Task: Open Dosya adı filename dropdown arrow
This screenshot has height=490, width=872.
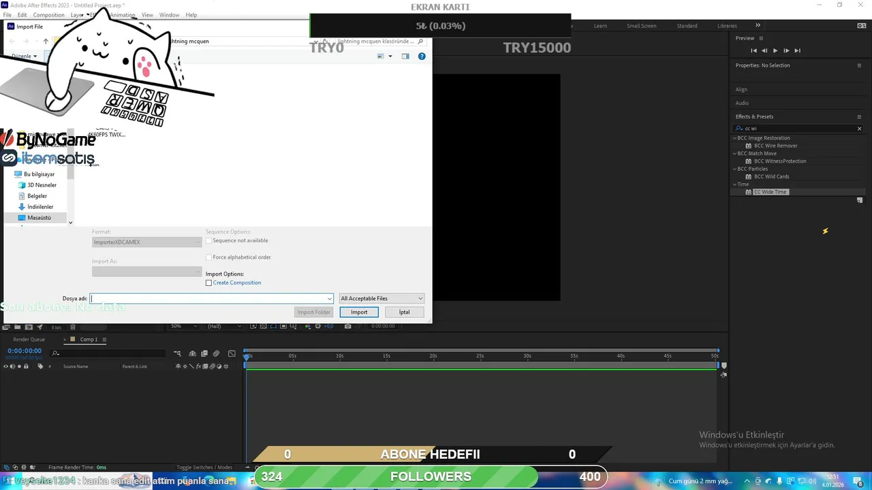Action: [330, 299]
